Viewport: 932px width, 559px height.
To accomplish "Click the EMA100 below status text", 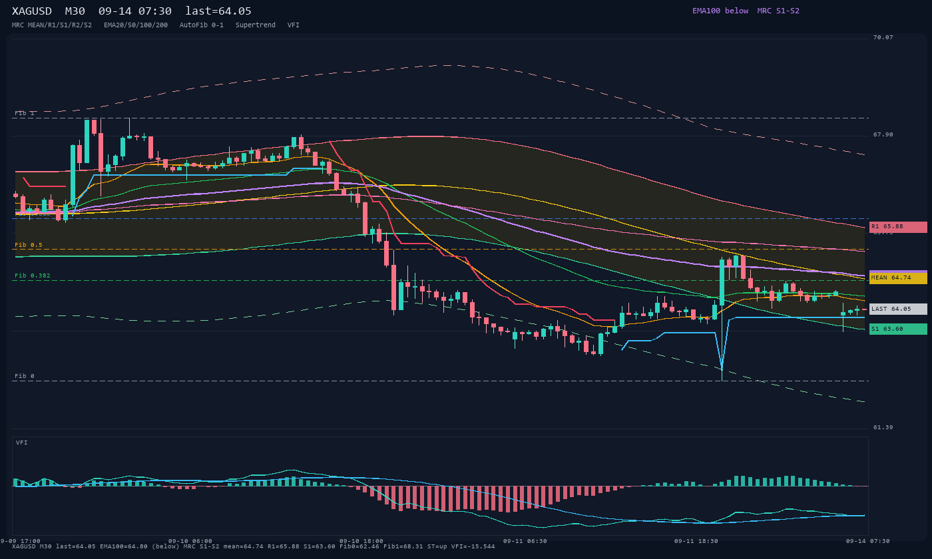I will 720,11.
